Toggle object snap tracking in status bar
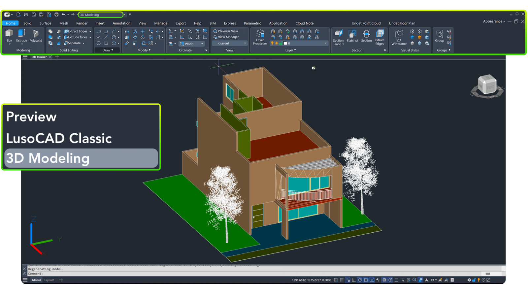The image size is (528, 297). point(372,280)
